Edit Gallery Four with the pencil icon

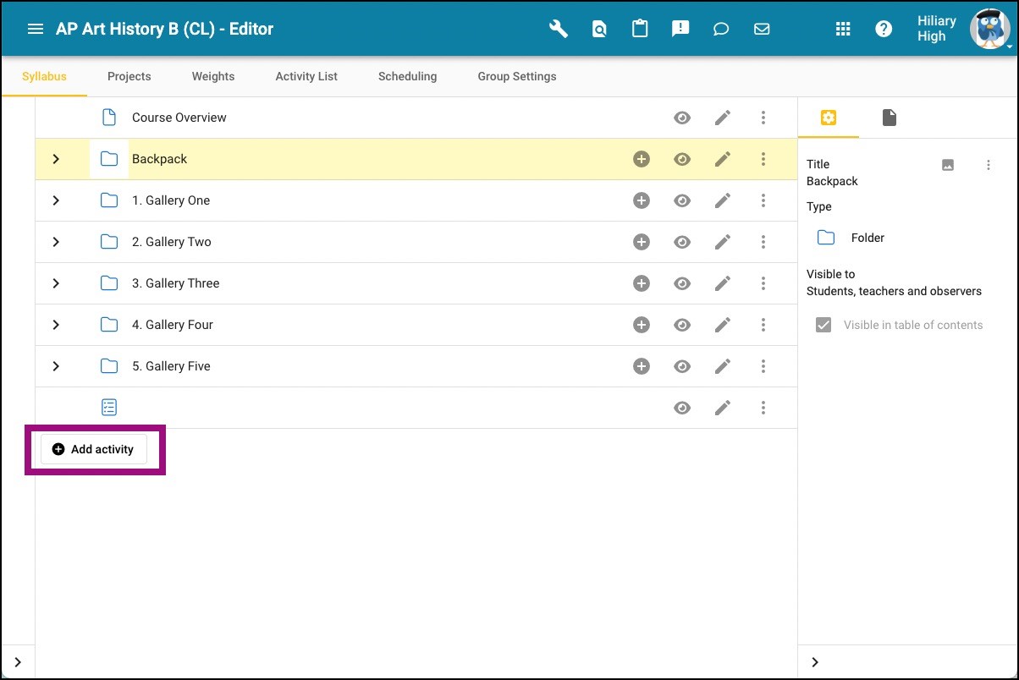click(x=723, y=325)
